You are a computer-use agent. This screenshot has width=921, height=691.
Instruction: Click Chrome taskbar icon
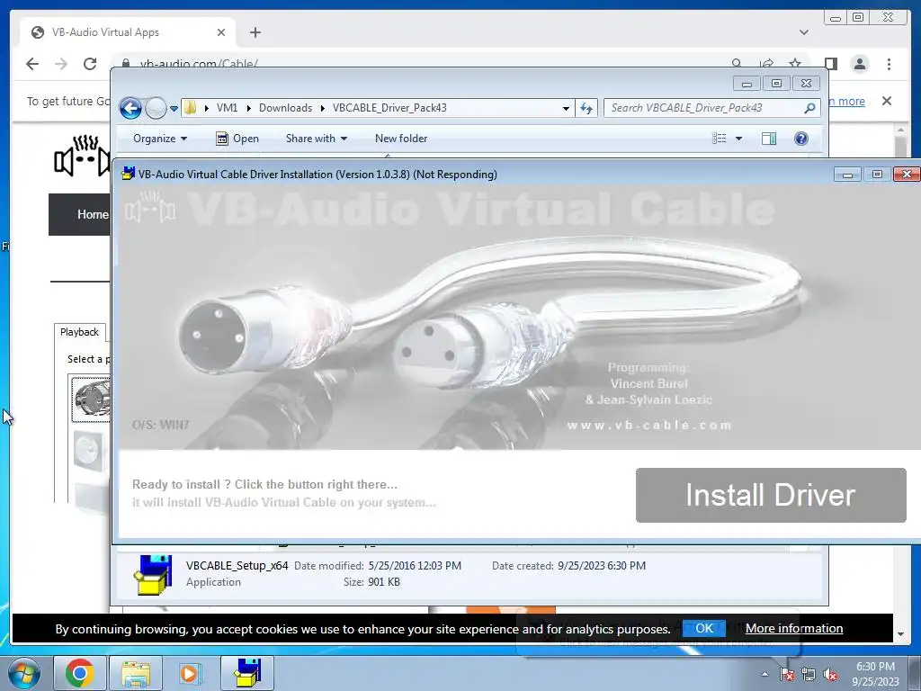point(80,673)
